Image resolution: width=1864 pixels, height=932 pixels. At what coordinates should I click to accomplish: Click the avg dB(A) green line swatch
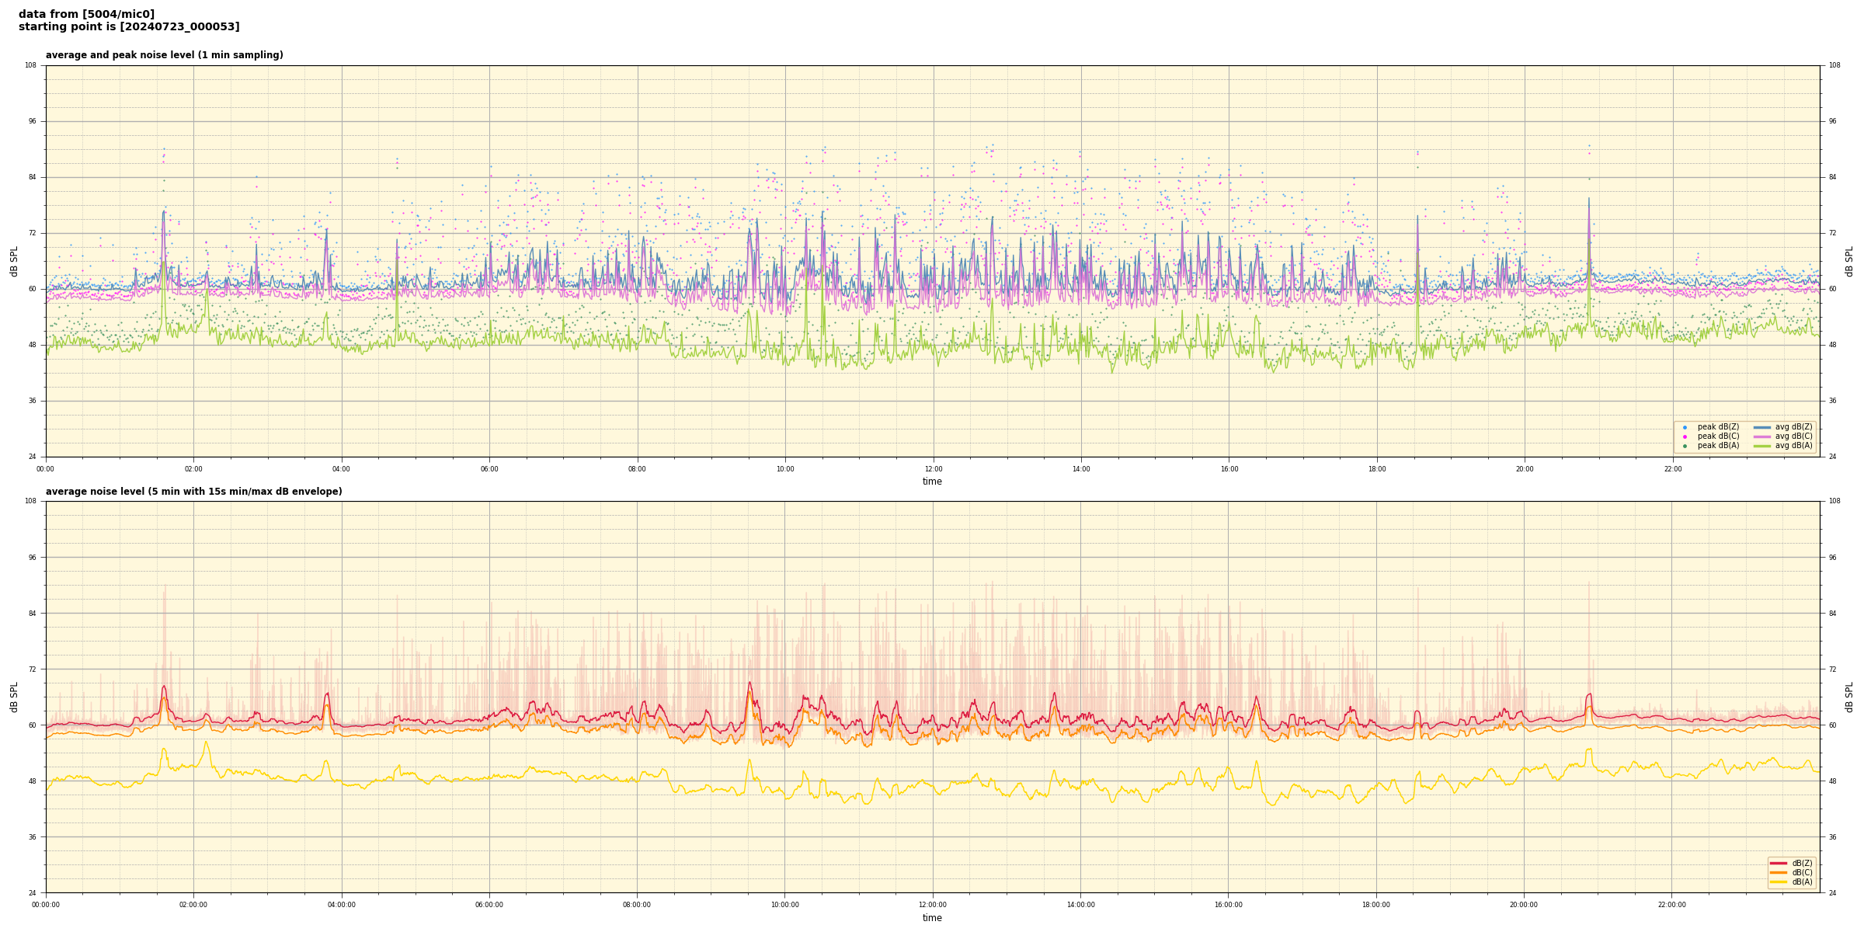coord(1762,446)
